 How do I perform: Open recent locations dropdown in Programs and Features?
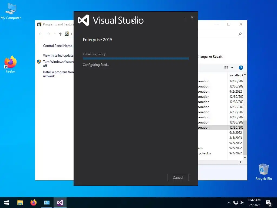55,34
